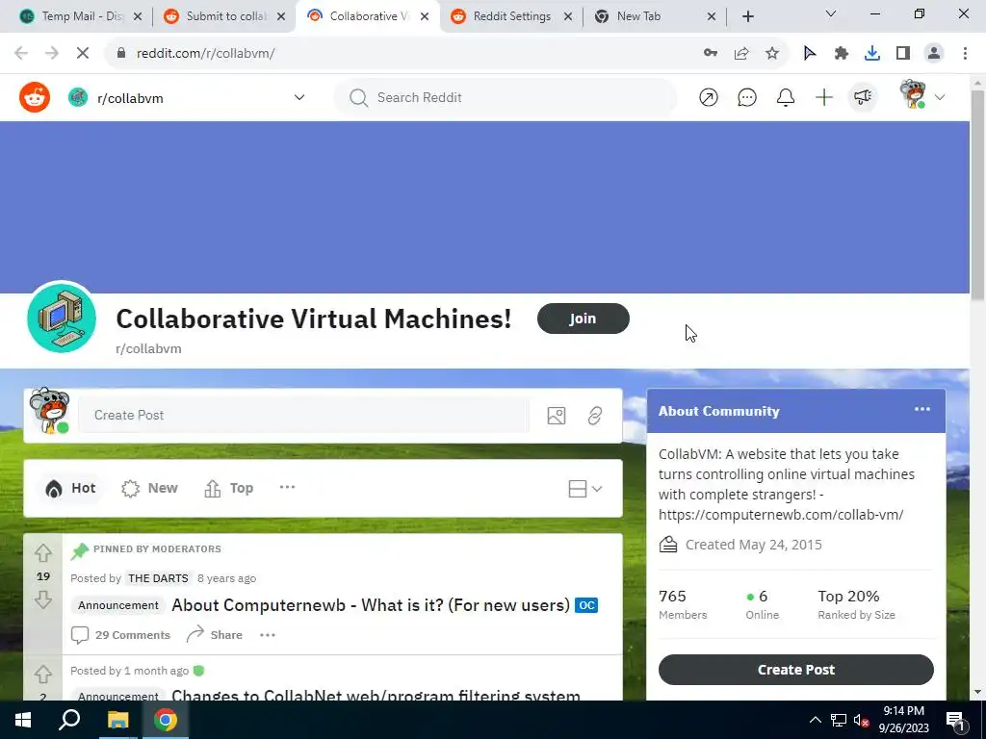Upvote the CollabNet filtering system post
The image size is (986, 739).
click(42, 675)
